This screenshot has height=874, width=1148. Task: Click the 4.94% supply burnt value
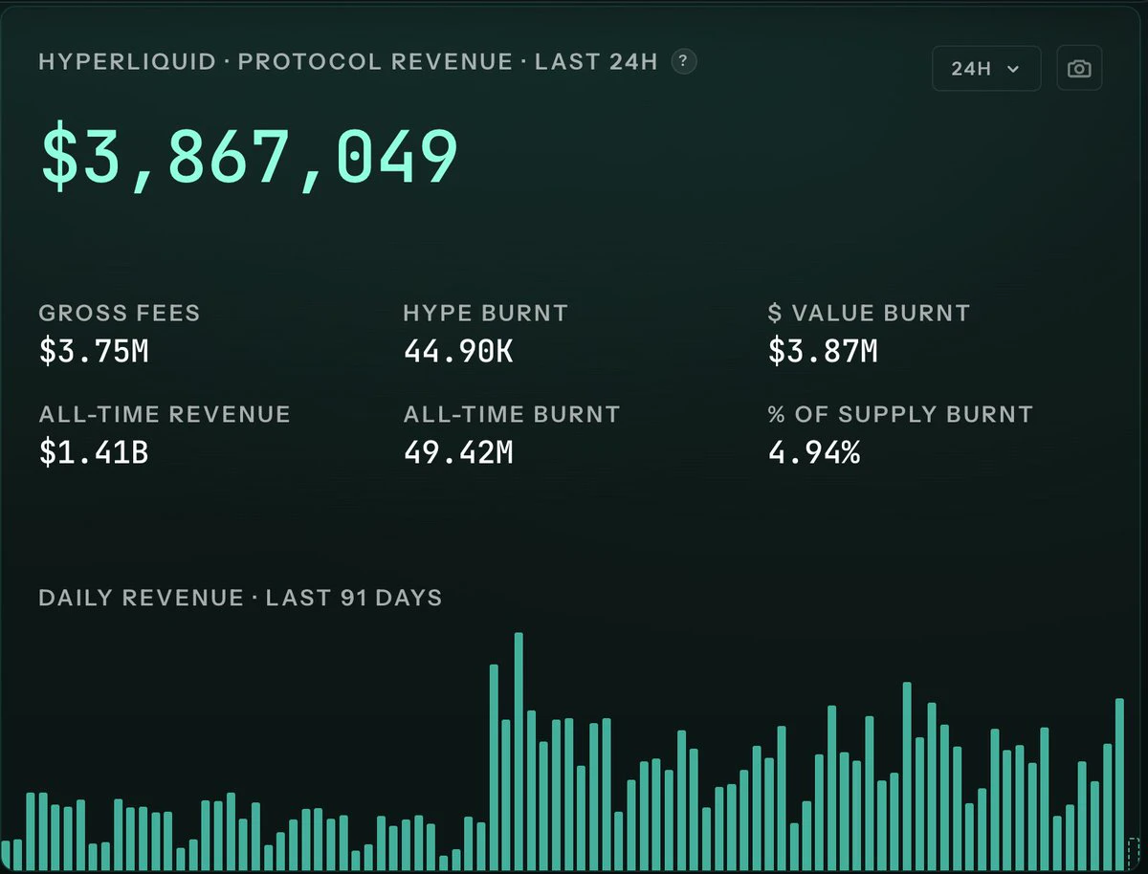point(814,452)
